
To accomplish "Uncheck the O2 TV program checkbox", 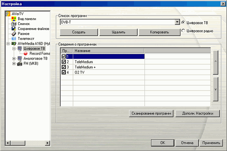I will click(x=64, y=72).
